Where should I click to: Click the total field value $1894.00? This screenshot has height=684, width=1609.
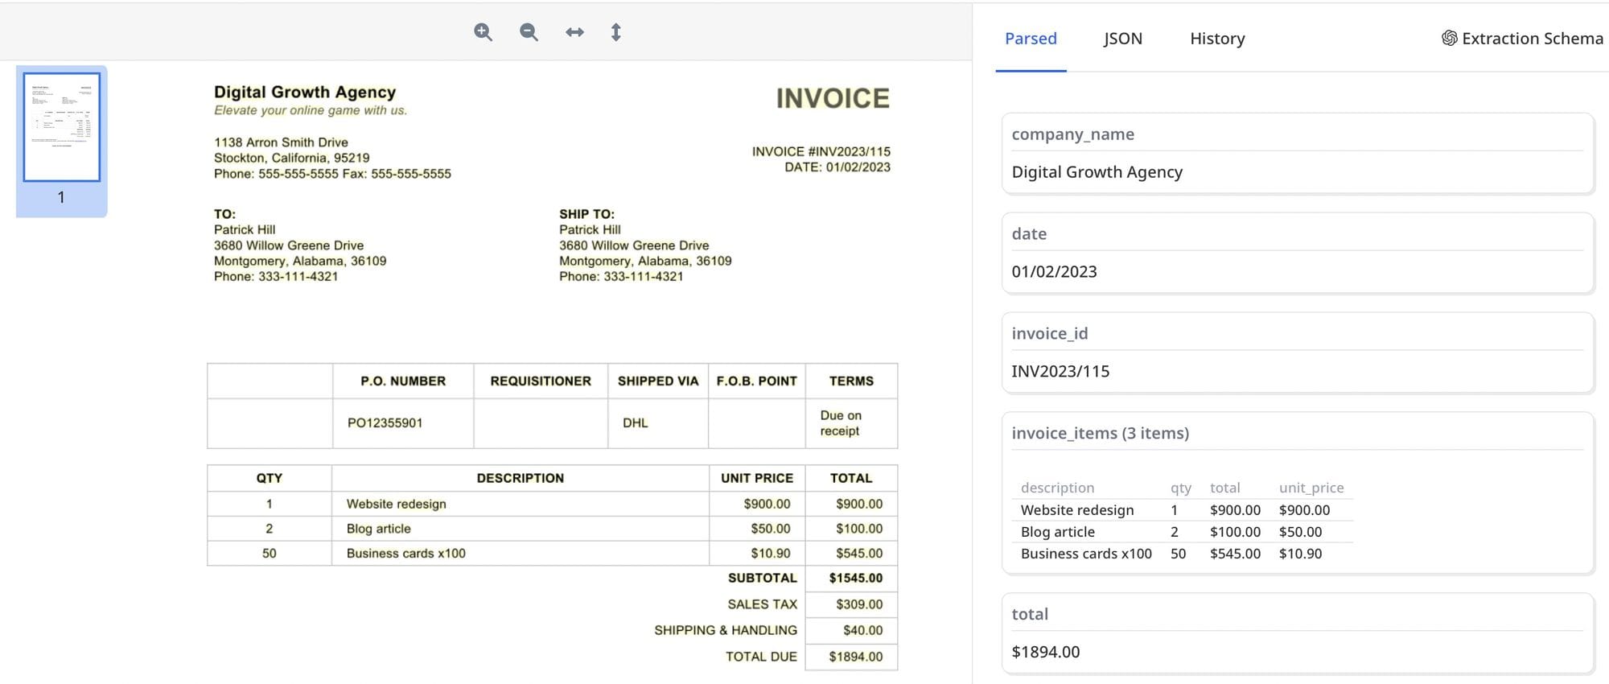(1045, 653)
